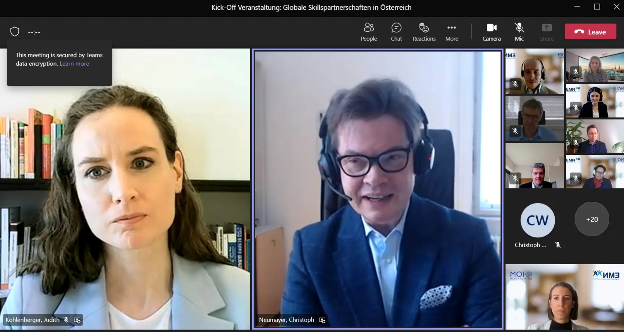
Task: Click icon right of Kohlenberger's muted mic
Action: [77, 320]
